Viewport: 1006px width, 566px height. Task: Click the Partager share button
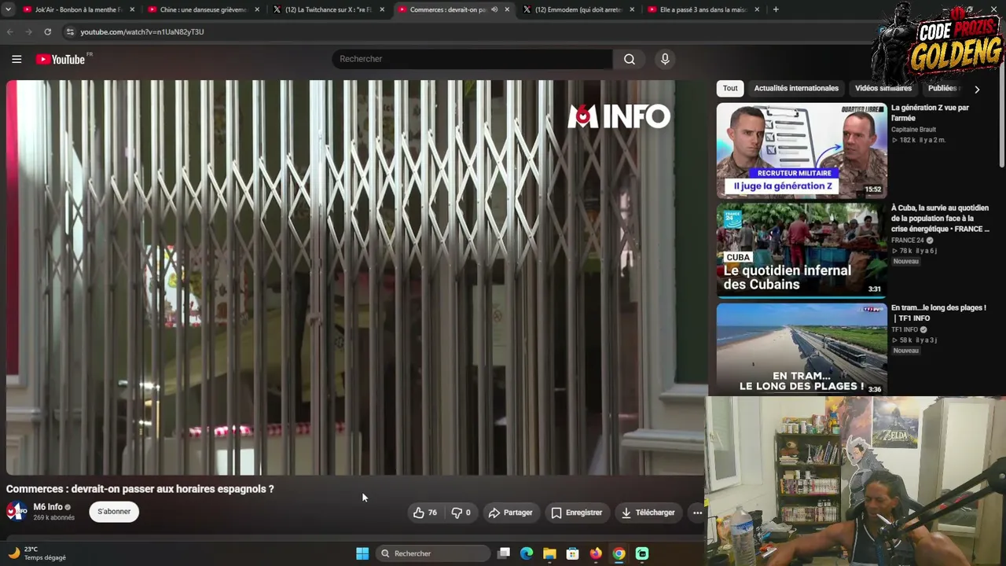coord(510,513)
